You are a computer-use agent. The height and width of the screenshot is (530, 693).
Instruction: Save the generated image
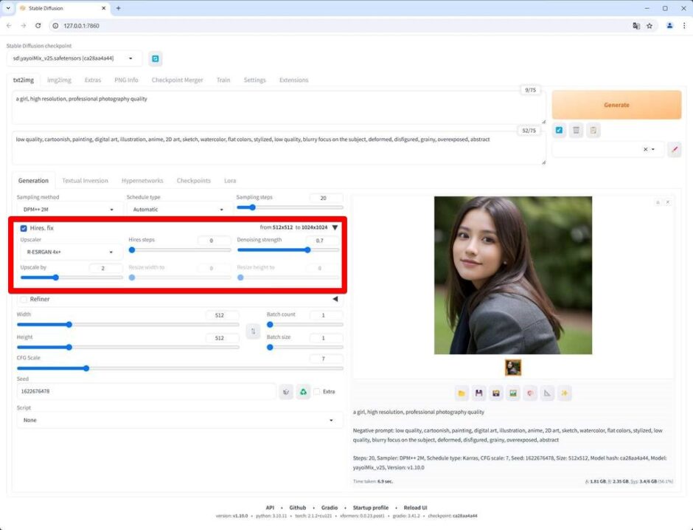478,393
